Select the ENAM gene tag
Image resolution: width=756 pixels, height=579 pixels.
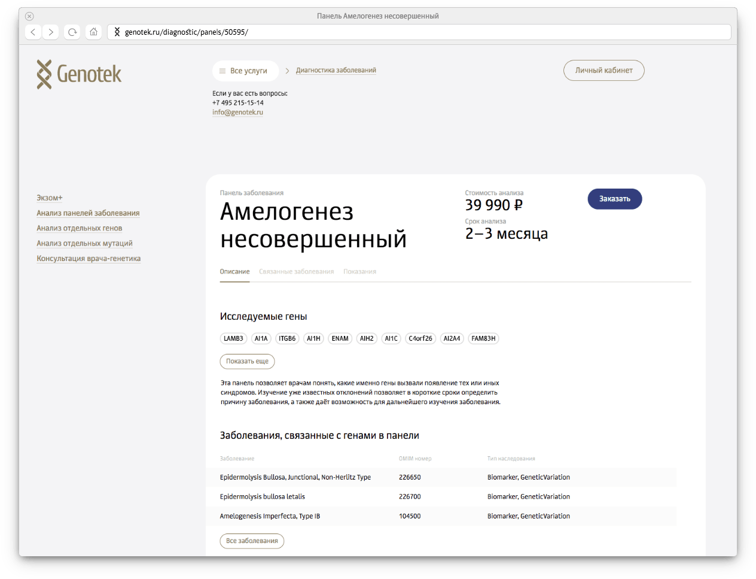[x=340, y=339]
